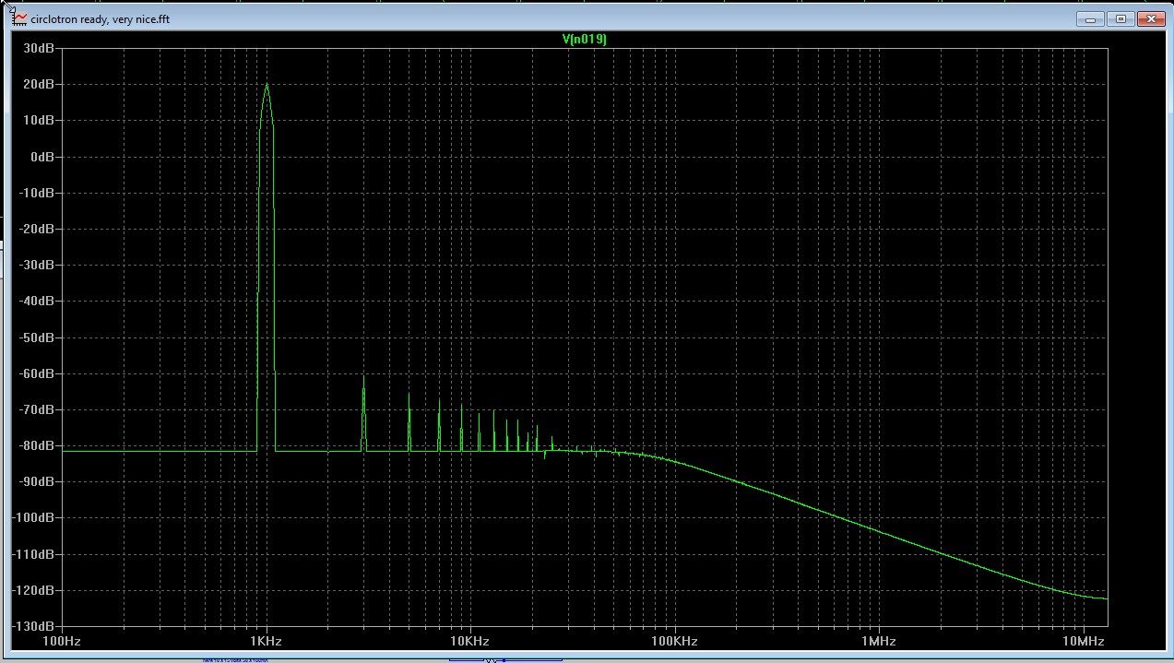Click the LTspice waveform icon in title bar
Image resolution: width=1174 pixels, height=663 pixels.
point(19,18)
